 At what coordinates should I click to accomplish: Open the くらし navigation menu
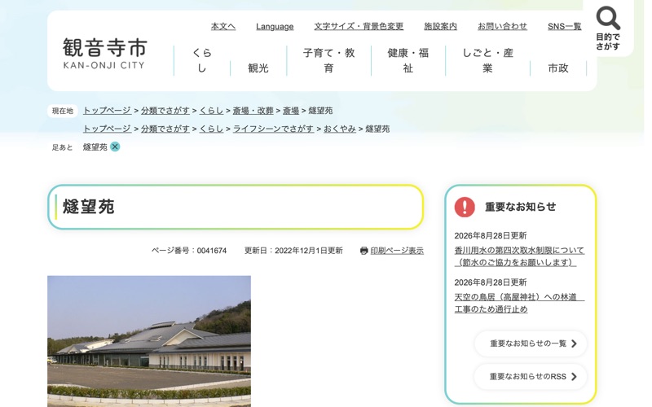202,60
